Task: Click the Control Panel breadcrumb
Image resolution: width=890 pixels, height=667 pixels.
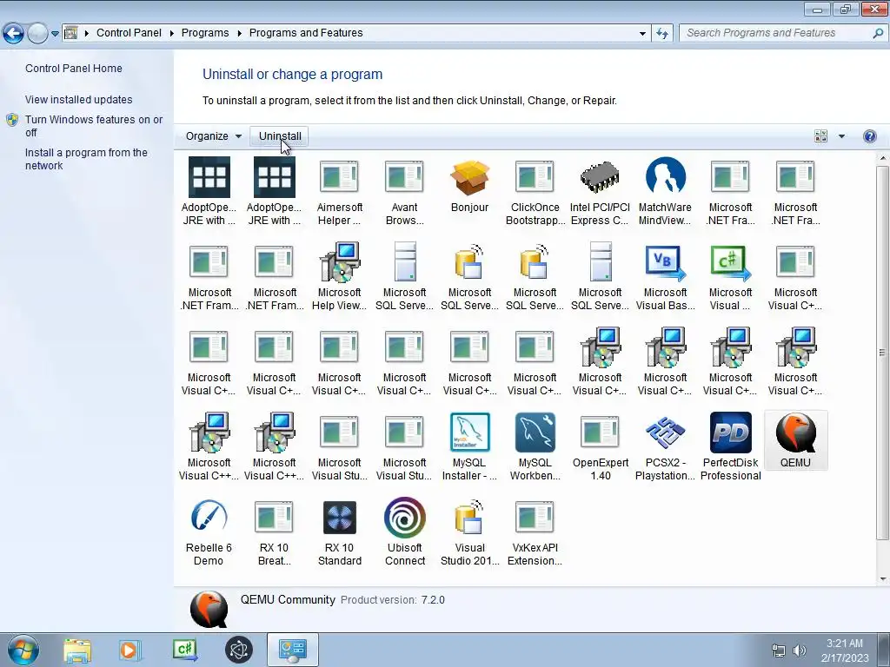Action: (x=129, y=33)
